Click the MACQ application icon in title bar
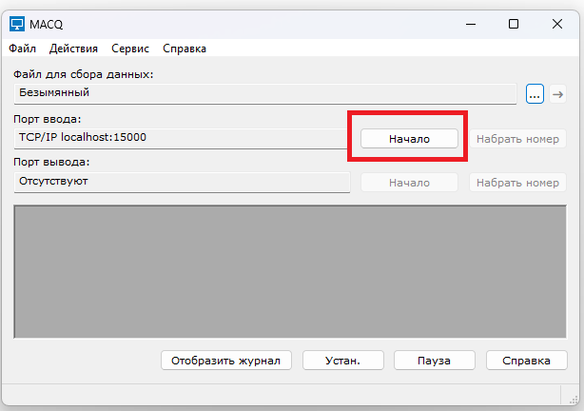 pos(17,24)
